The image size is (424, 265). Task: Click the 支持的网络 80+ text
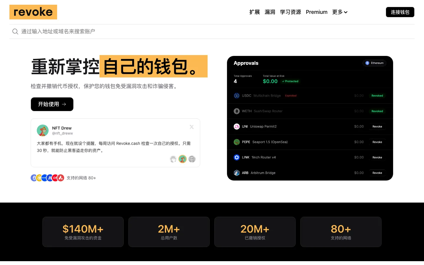(81, 178)
